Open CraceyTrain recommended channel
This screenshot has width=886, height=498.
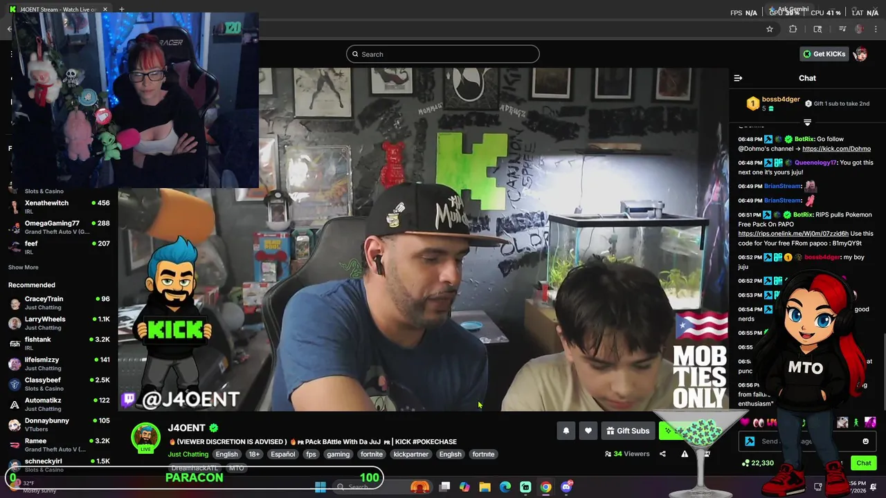pyautogui.click(x=59, y=303)
